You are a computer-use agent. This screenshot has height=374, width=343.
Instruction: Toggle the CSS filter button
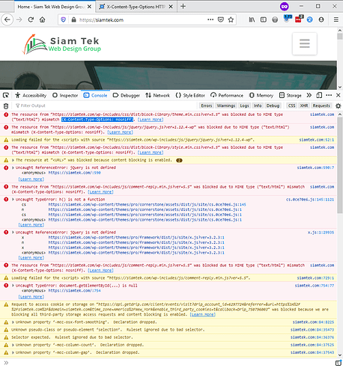pos(291,105)
